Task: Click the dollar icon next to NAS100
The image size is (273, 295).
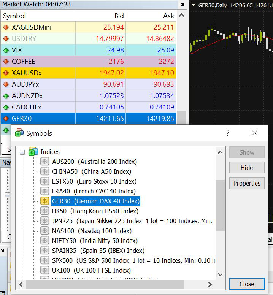Action: [x=45, y=231]
